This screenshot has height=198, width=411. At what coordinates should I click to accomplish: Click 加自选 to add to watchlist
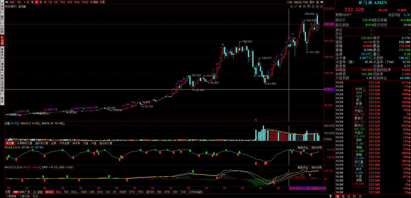298,2
